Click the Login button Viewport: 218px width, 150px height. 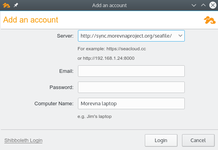[161, 141]
